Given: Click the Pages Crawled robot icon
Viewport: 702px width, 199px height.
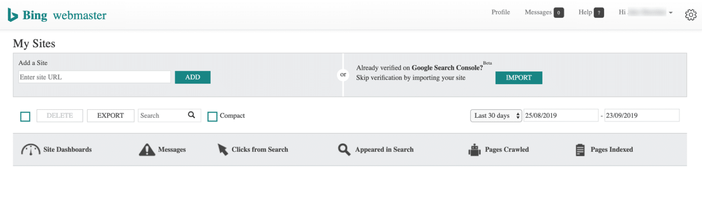Looking at the screenshot, I should click(x=475, y=150).
